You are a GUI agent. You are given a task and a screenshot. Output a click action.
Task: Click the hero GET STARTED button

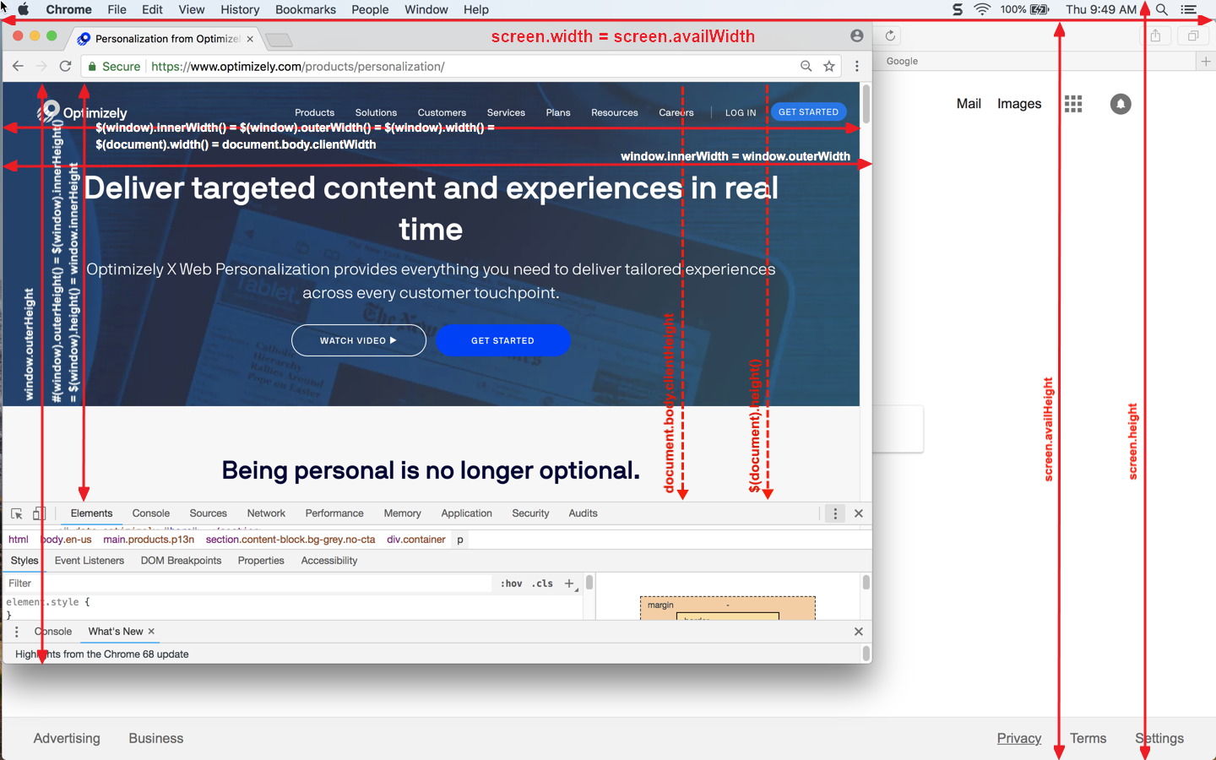click(503, 340)
